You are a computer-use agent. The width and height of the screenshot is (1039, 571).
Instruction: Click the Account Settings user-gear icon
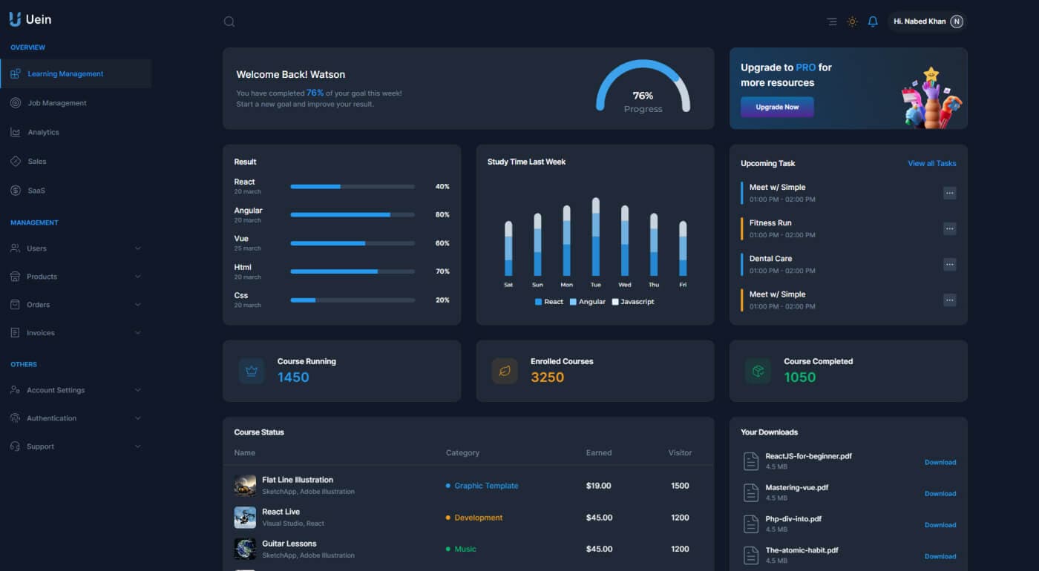click(x=15, y=390)
